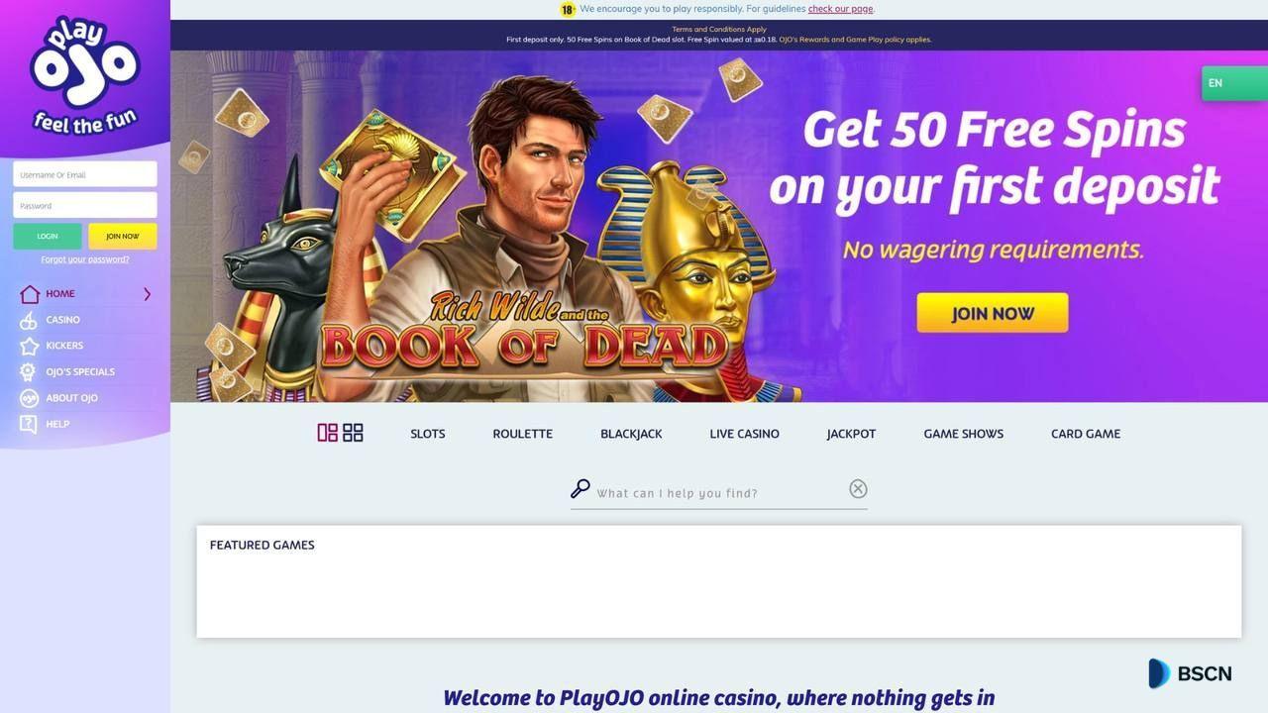Click the yellow Join Now banner button
The width and height of the screenshot is (1268, 713).
[x=993, y=313]
